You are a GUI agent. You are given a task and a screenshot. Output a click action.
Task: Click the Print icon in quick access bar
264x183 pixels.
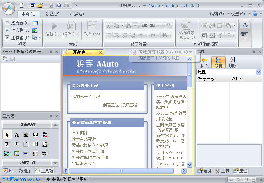(66, 6)
